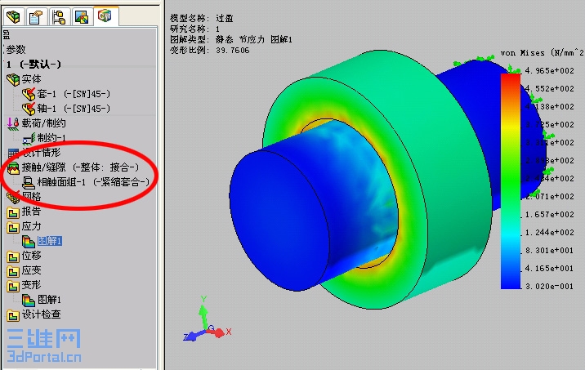Click the 设计情形 design scenario icon
Viewport: 585px width, 370px height.
(13, 153)
